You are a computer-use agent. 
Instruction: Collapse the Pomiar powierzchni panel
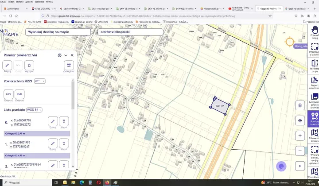pos(66,55)
